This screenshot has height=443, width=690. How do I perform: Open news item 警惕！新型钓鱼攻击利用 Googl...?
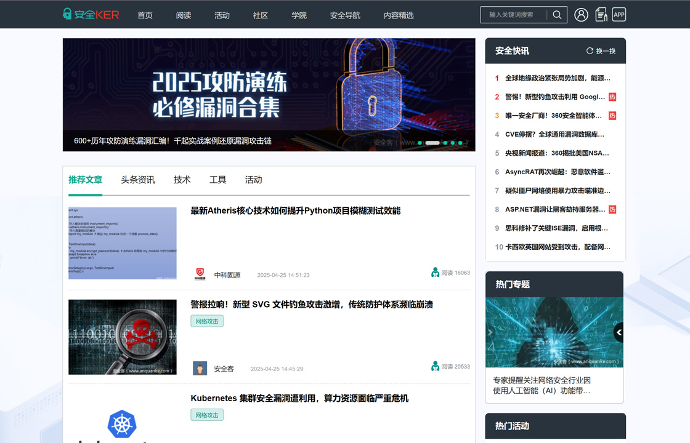(555, 97)
